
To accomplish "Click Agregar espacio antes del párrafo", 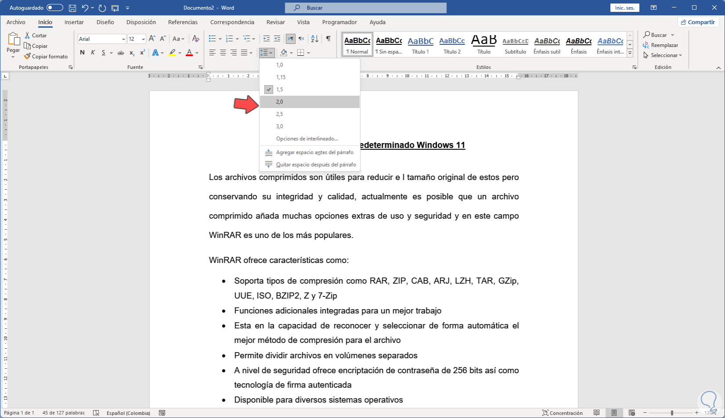I will [x=310, y=152].
